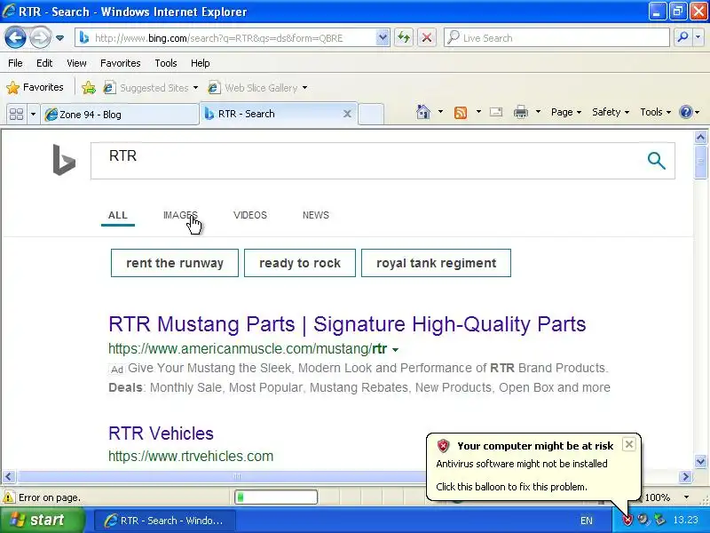The height and width of the screenshot is (533, 710).
Task: Open the Favorites menu in menu bar
Action: 121,63
